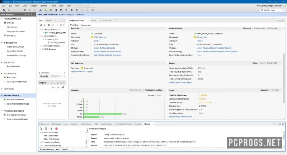The image size is (287, 155).
Task: Switch Timing section to Hold view
Action: coord(263,63)
